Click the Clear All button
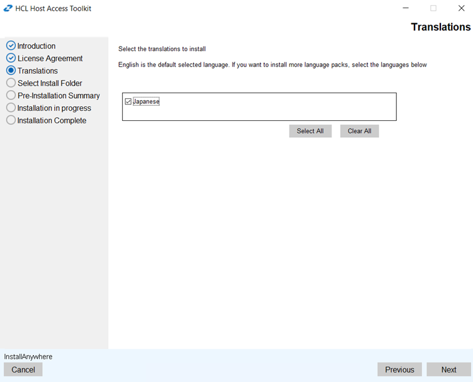Image resolution: width=473 pixels, height=382 pixels. click(359, 131)
